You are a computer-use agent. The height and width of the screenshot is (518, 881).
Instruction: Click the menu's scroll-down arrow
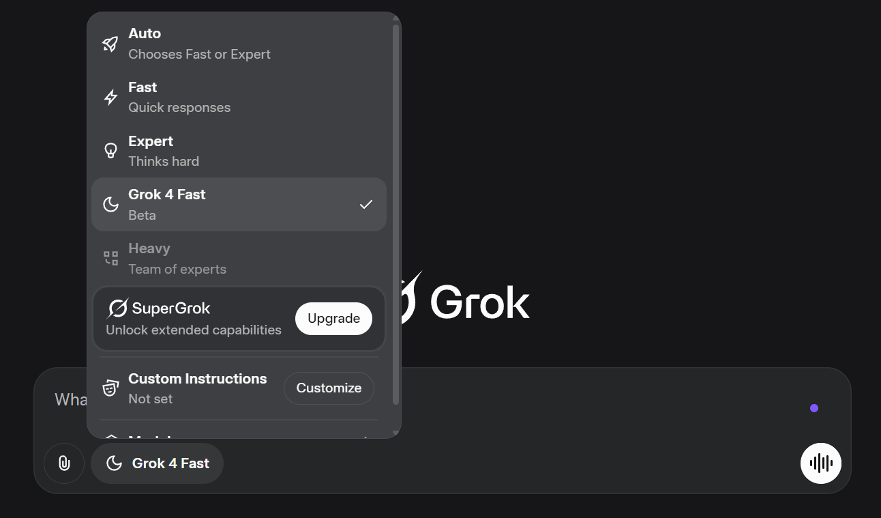point(395,433)
